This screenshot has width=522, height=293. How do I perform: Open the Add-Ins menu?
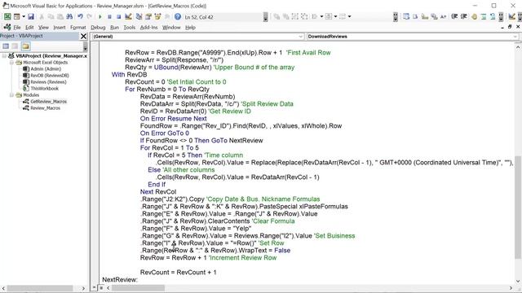click(x=148, y=28)
